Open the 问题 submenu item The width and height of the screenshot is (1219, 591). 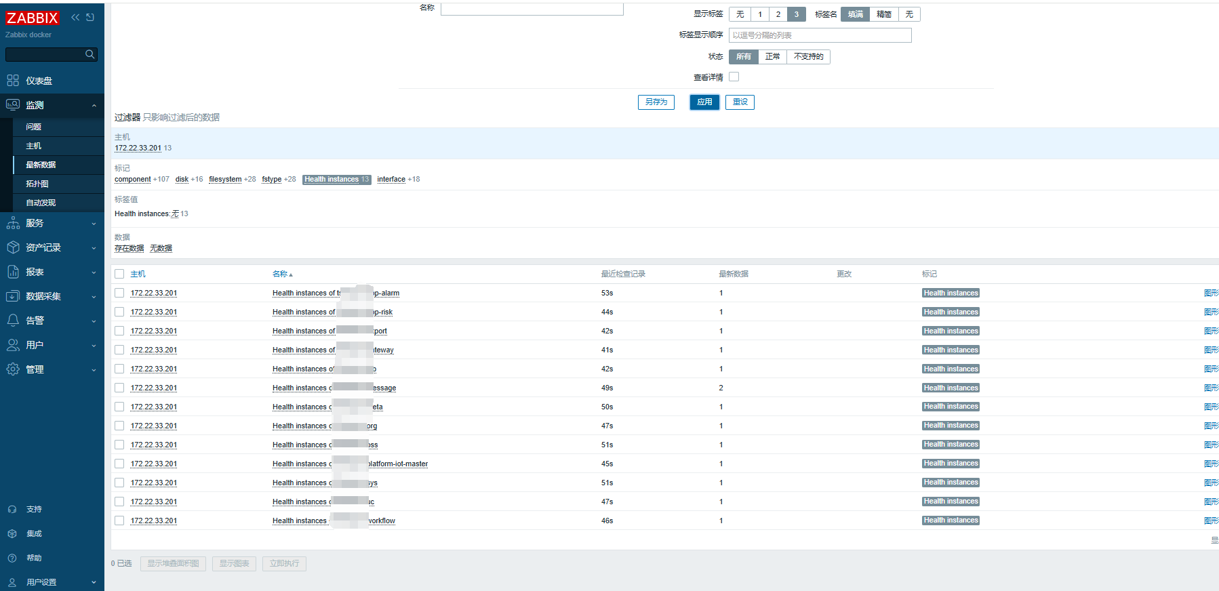pos(58,127)
